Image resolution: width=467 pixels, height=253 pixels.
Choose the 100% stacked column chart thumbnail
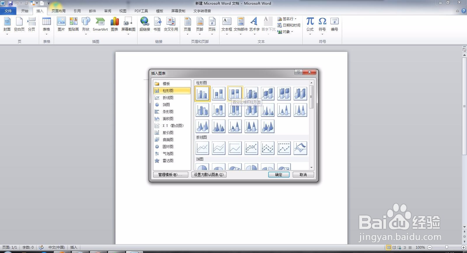(235, 94)
